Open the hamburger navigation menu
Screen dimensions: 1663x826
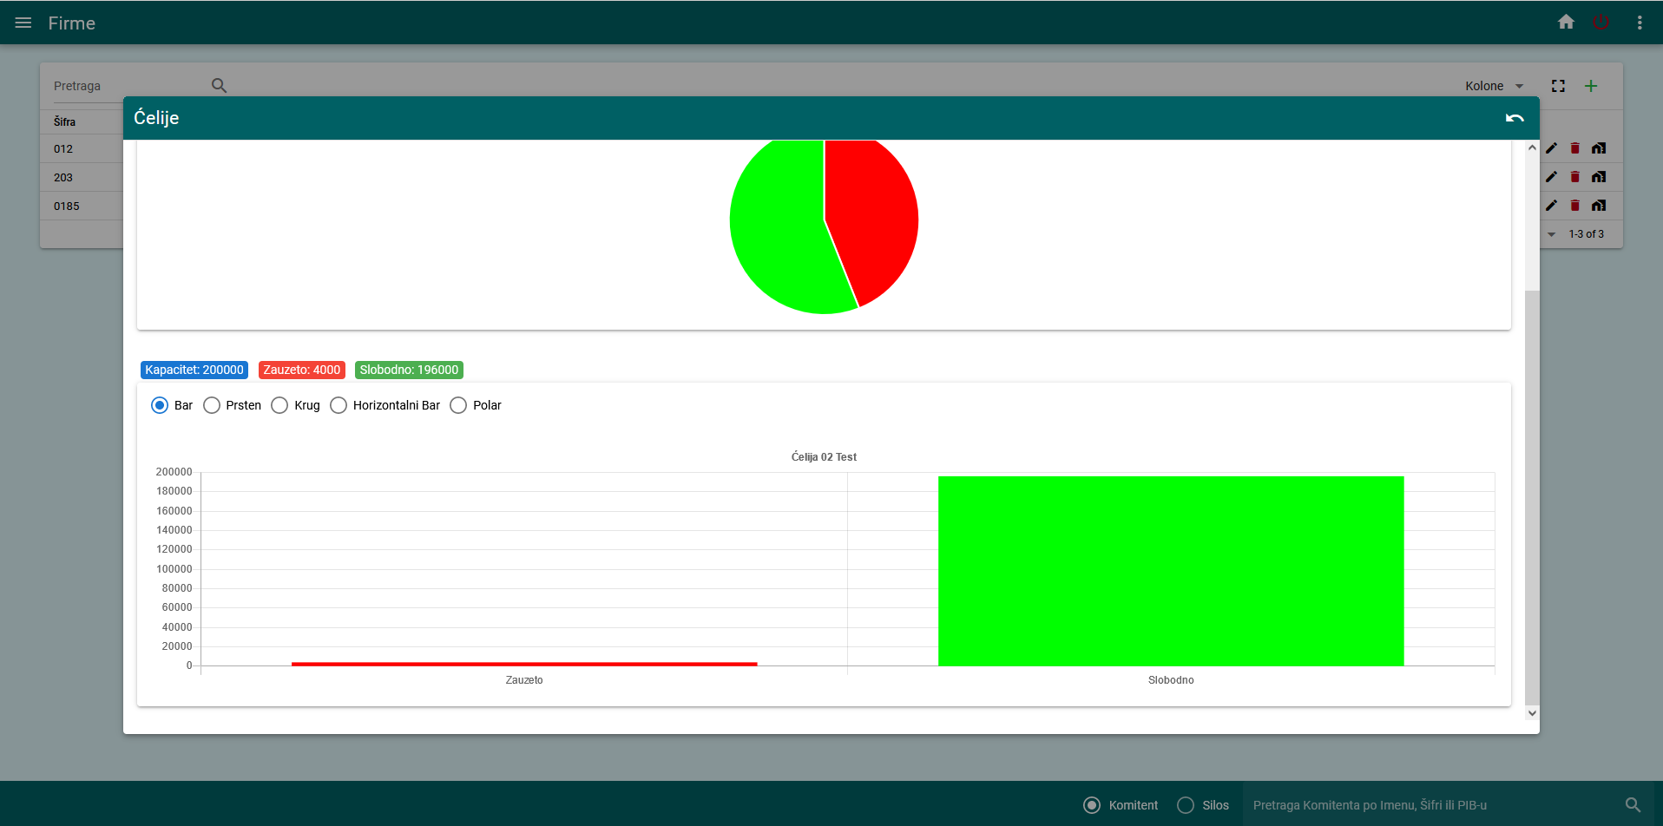coord(23,23)
